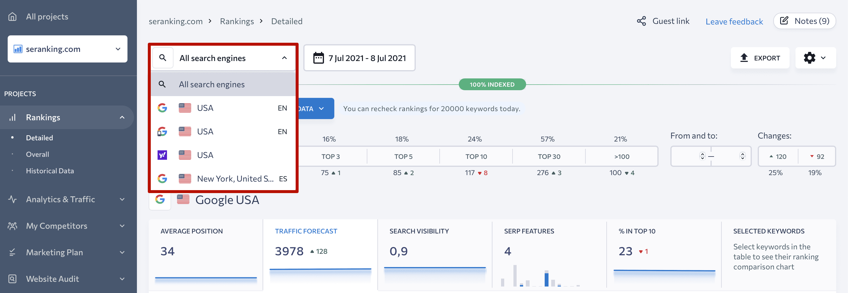Open the SEARCH VISIBILITY card

tap(435, 255)
